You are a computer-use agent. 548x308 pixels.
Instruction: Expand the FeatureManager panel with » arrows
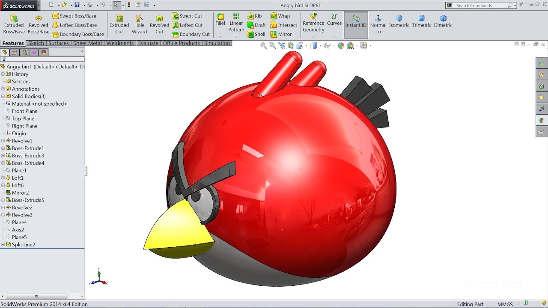click(82, 51)
